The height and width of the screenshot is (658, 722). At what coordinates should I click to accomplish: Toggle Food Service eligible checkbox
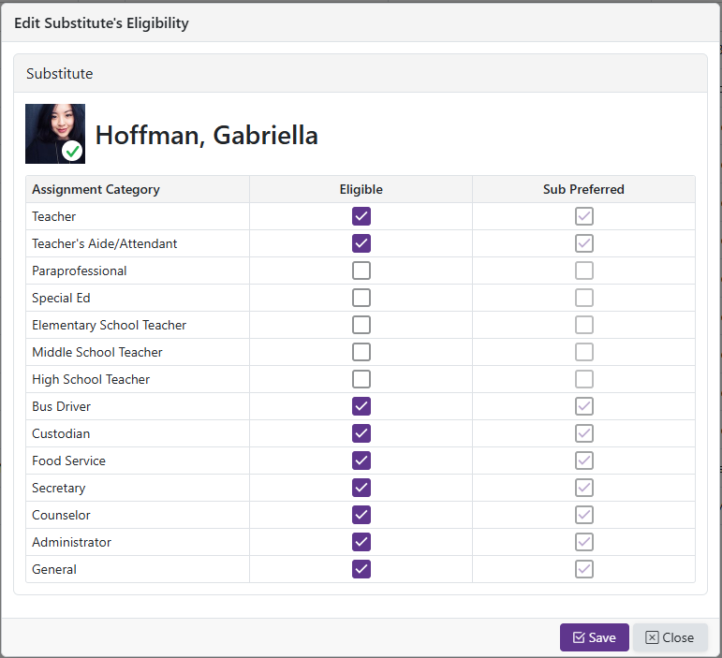click(x=361, y=461)
